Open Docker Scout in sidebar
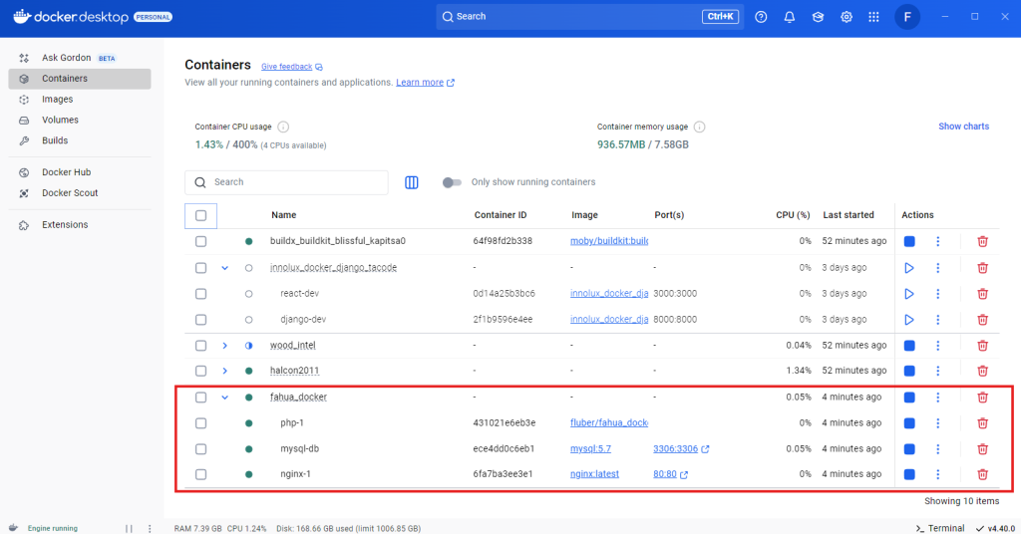Viewport: 1021px width, 534px height. 80,193
